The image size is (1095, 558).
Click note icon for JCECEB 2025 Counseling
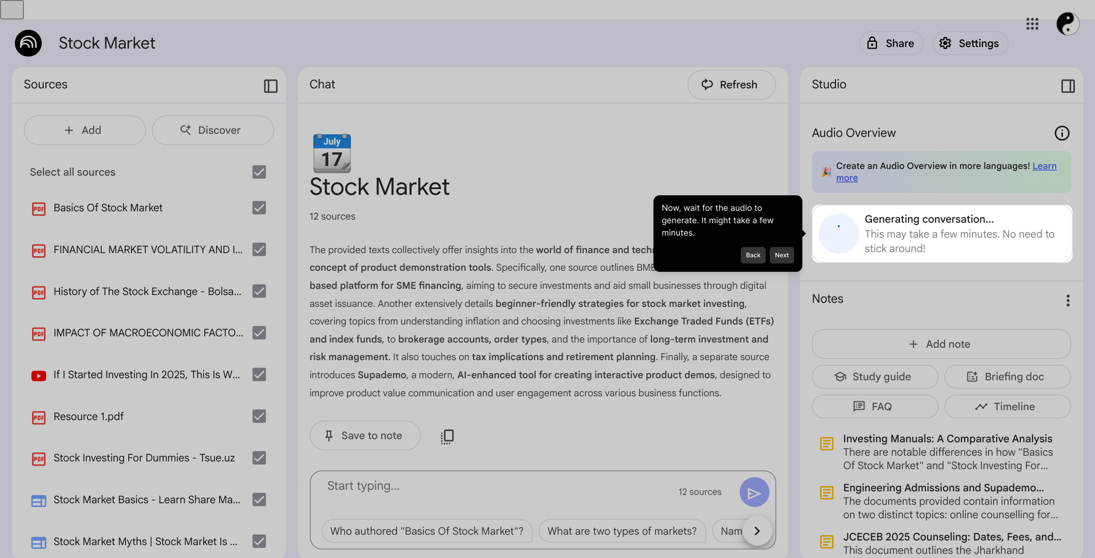pos(827,542)
